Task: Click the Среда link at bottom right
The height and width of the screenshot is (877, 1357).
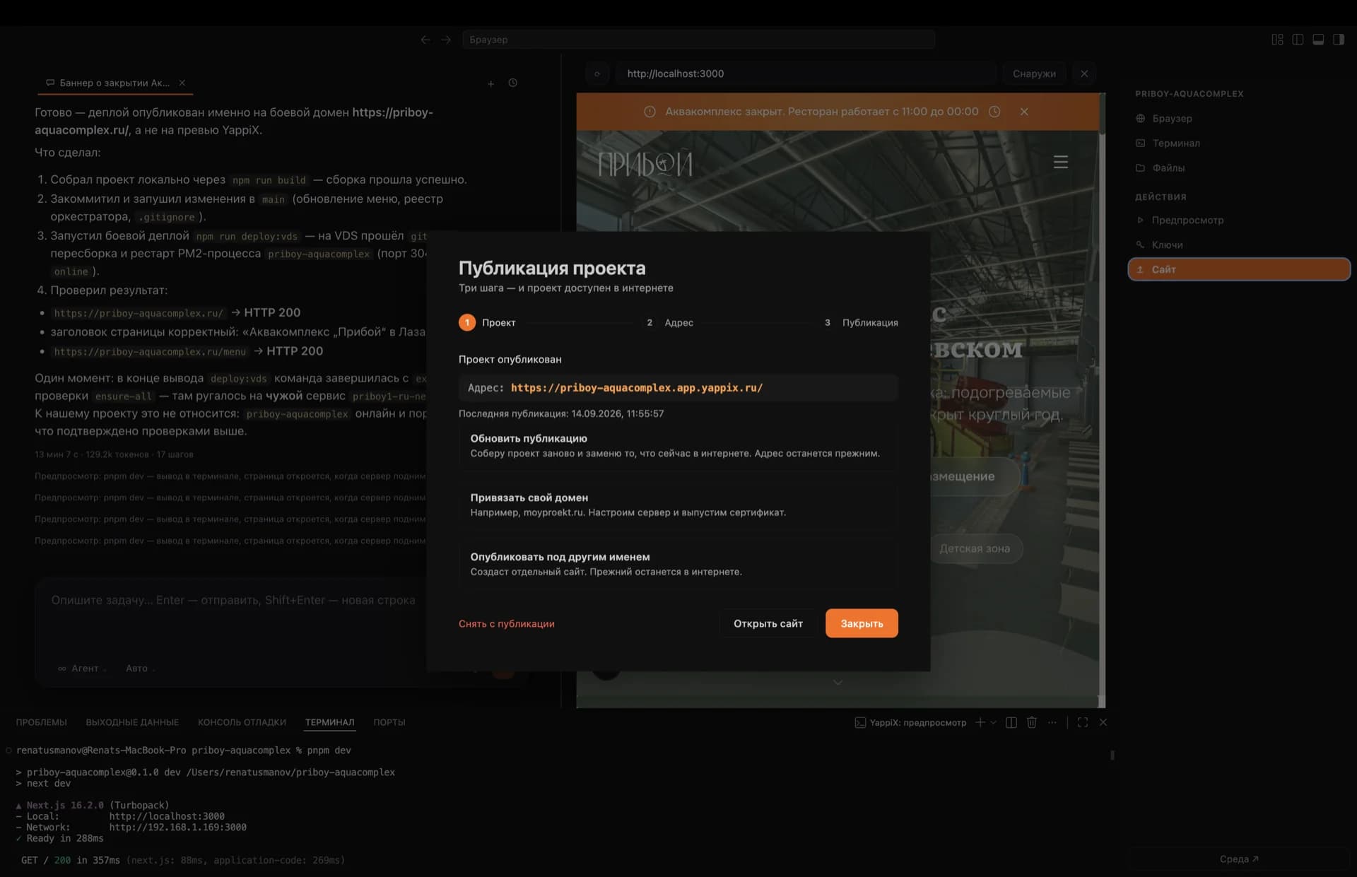Action: tap(1239, 859)
